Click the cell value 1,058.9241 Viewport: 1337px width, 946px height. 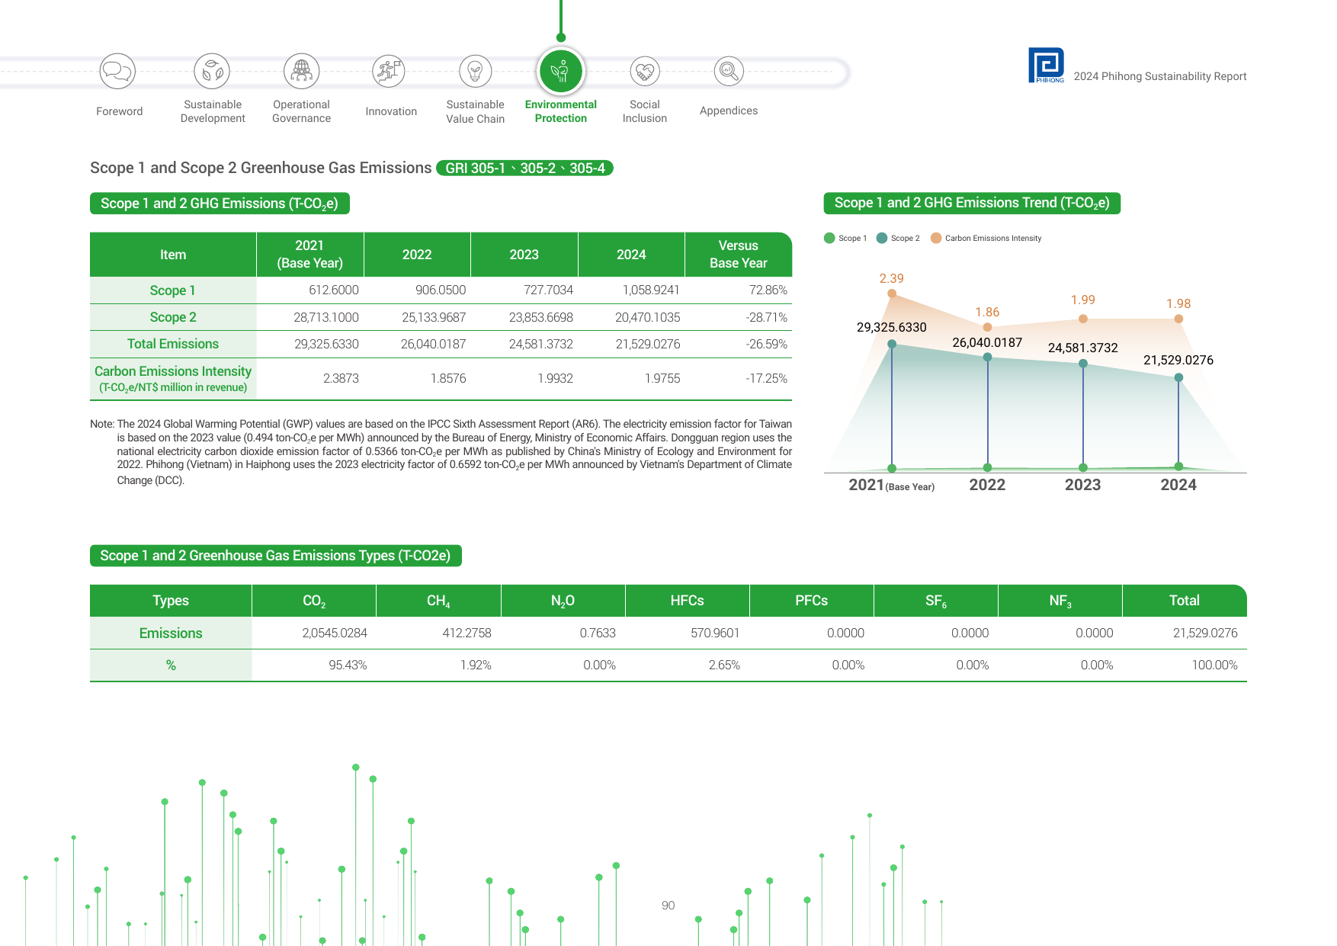tap(651, 290)
